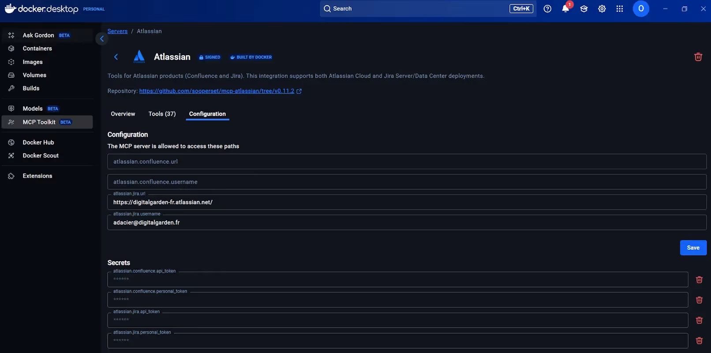The image size is (711, 353).
Task: Click the SIGNED badge
Action: click(210, 57)
